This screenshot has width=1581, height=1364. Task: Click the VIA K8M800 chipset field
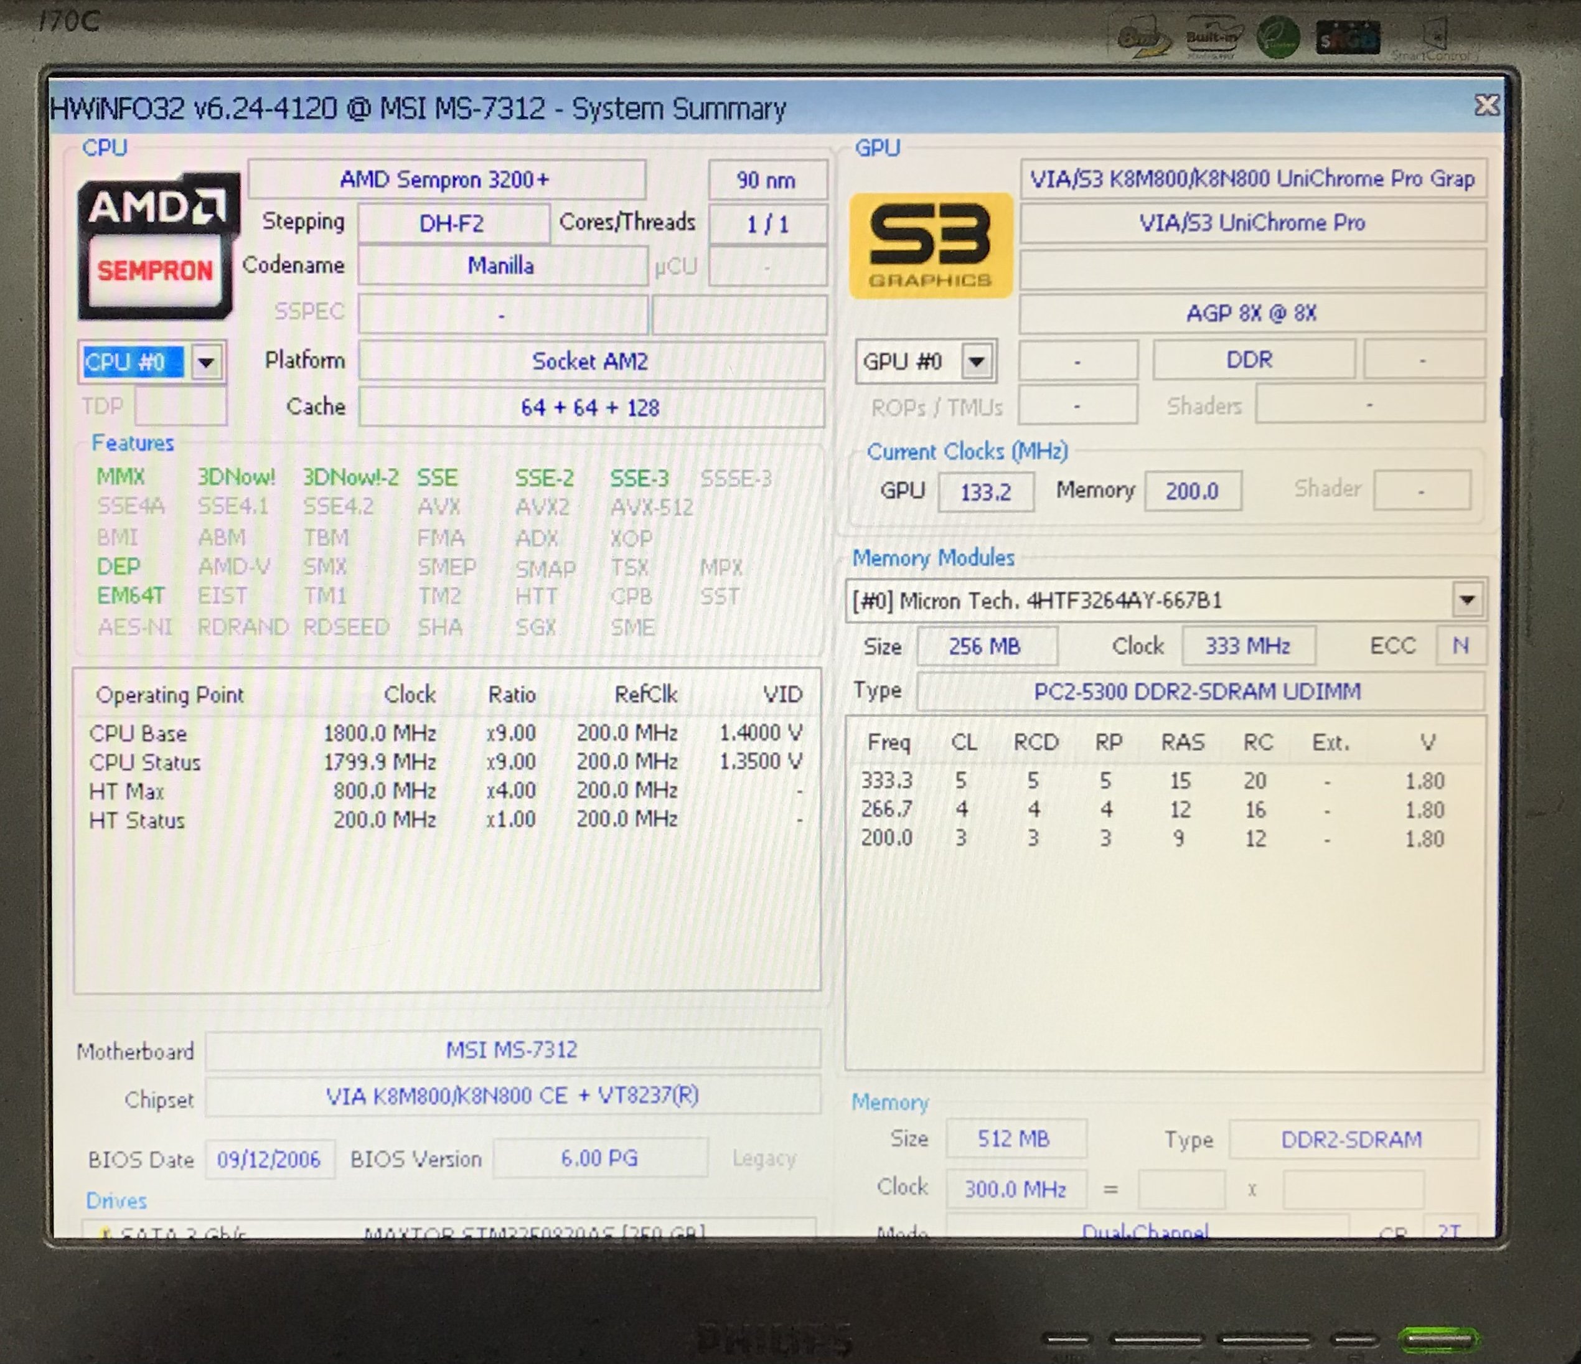[x=512, y=1096]
